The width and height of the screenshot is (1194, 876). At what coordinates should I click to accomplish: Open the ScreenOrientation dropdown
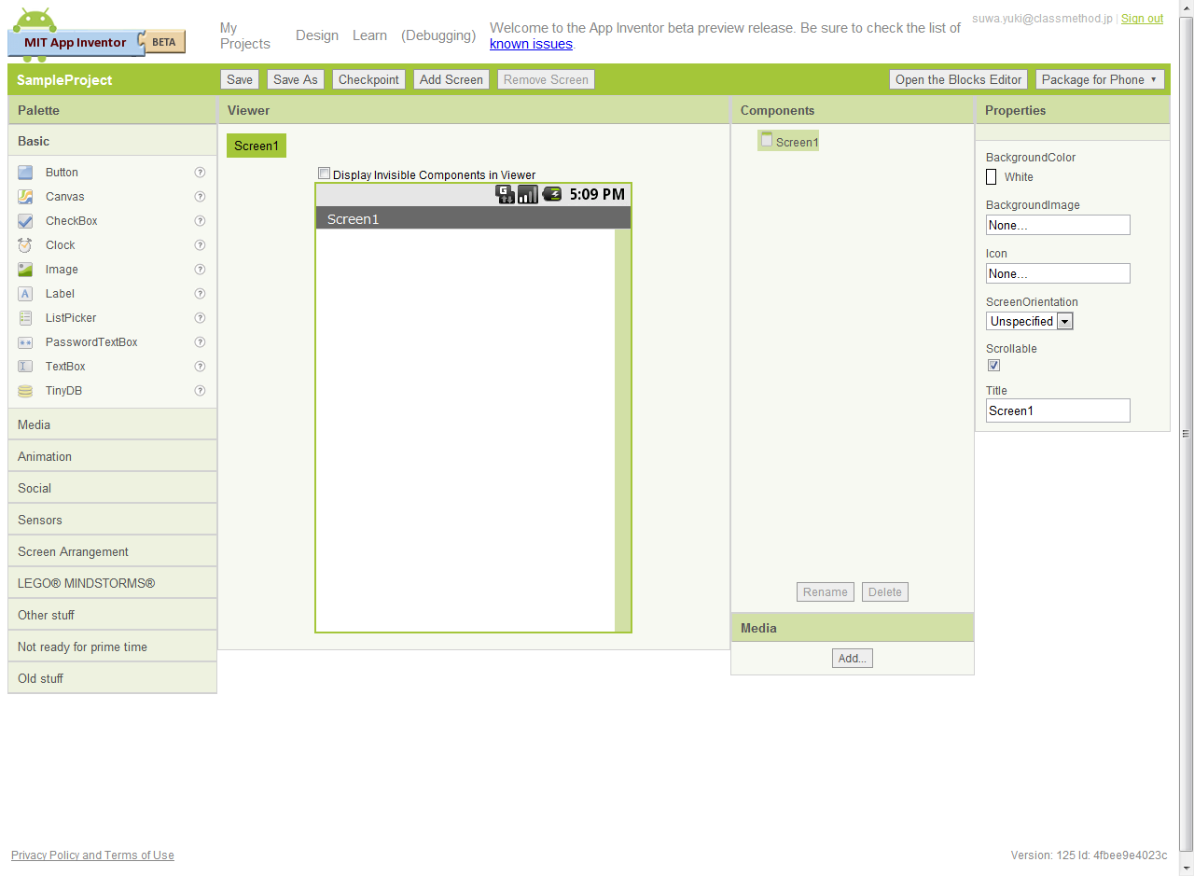tap(1030, 321)
